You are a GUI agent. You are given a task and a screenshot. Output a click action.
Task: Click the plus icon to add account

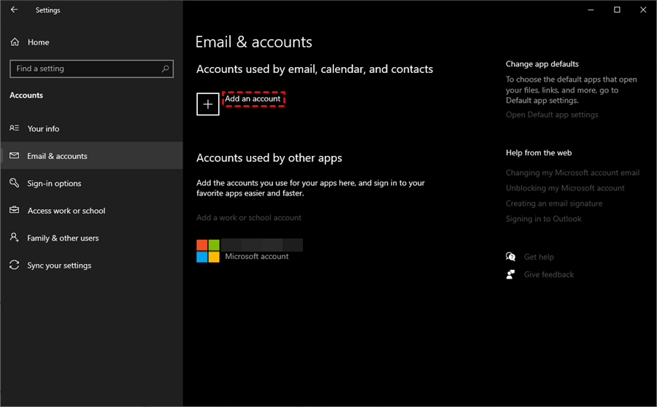tap(208, 104)
